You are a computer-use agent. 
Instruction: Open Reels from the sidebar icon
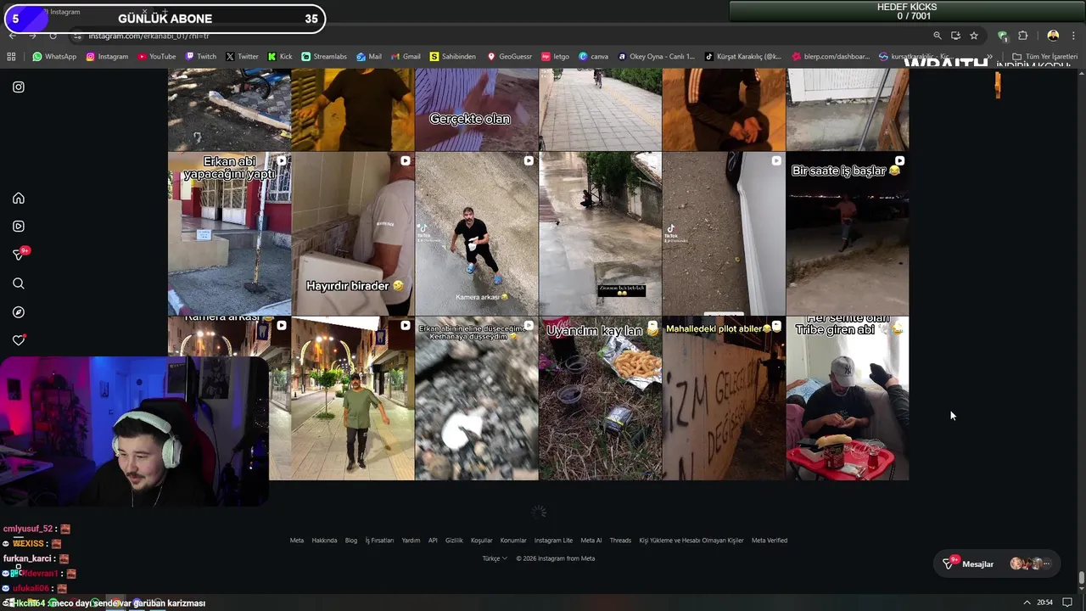tap(19, 227)
